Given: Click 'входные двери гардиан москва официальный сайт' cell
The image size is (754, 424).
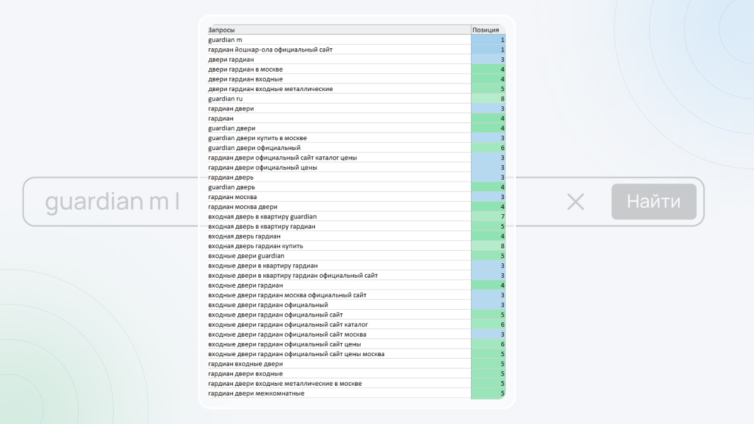Looking at the screenshot, I should [x=339, y=295].
